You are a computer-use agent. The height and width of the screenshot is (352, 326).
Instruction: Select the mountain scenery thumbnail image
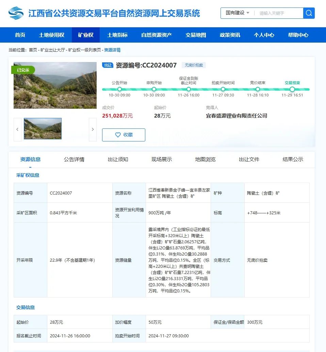[x=43, y=128]
